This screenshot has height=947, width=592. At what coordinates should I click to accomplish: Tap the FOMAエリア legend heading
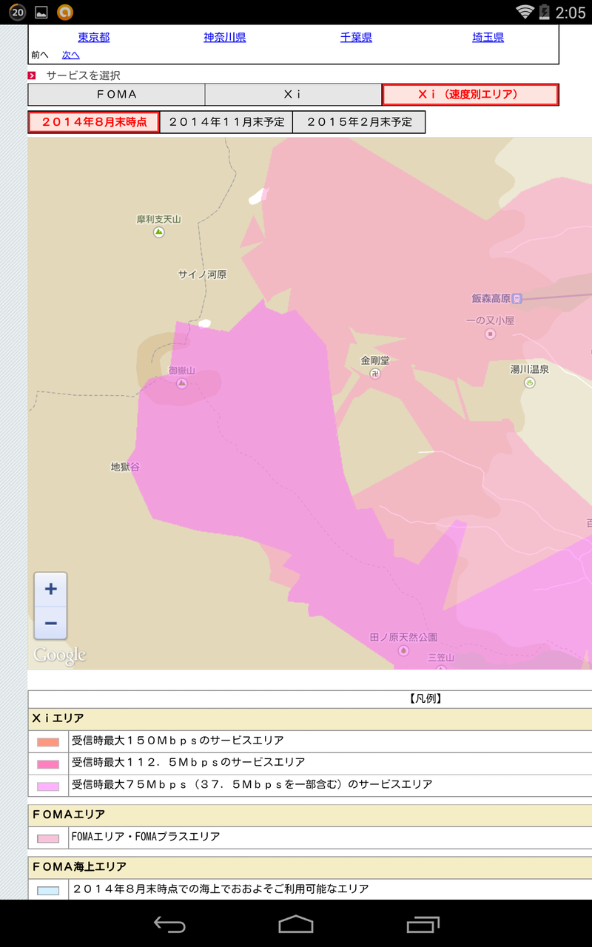pyautogui.click(x=69, y=815)
